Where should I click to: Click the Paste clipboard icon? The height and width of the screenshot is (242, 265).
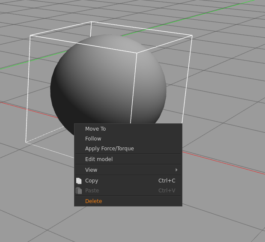[x=79, y=191]
